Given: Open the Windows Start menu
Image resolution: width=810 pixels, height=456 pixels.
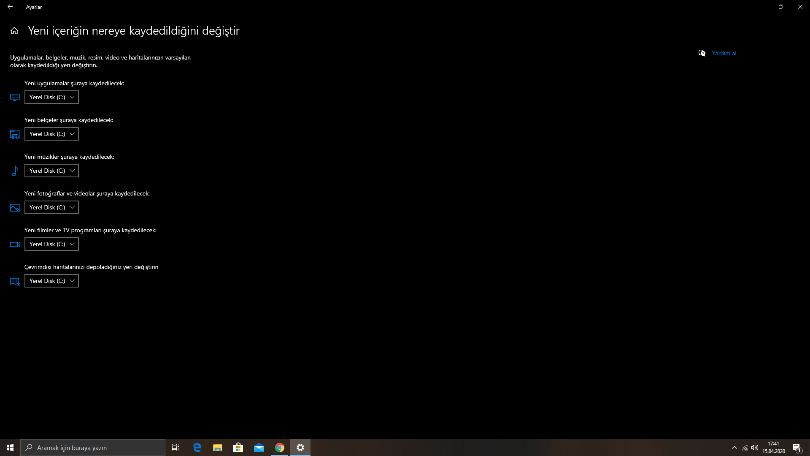Looking at the screenshot, I should [10, 448].
